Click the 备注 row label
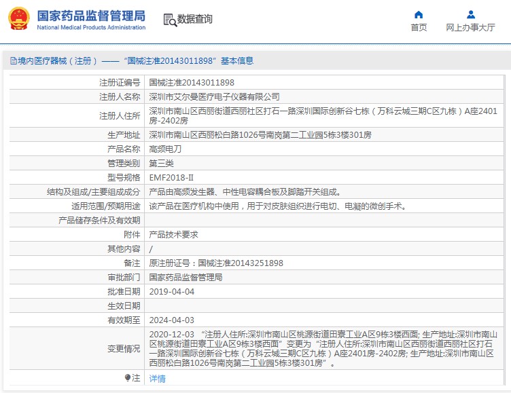 point(132,263)
